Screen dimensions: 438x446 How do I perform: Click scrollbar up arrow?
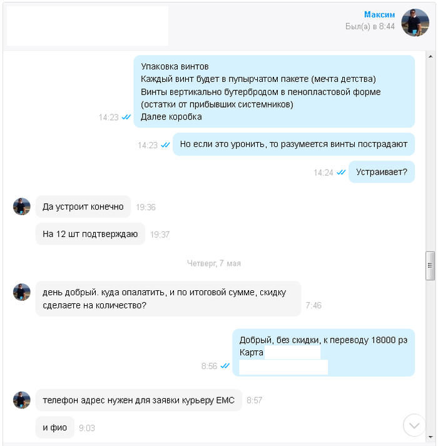click(430, 56)
